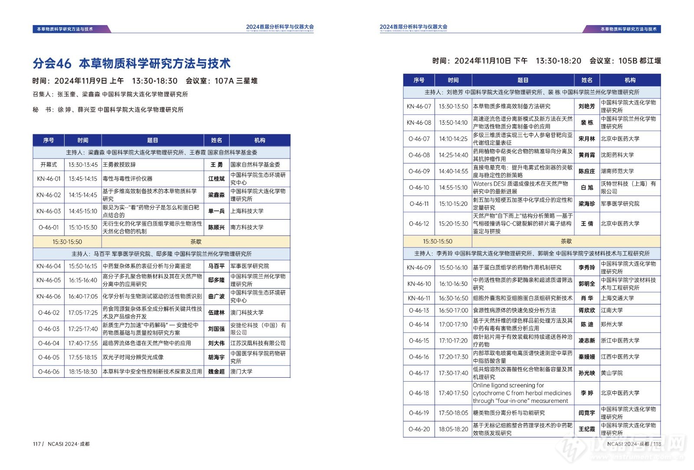Select cell KN-46-05
Viewport: 694px width, 470px height.
click(x=49, y=280)
